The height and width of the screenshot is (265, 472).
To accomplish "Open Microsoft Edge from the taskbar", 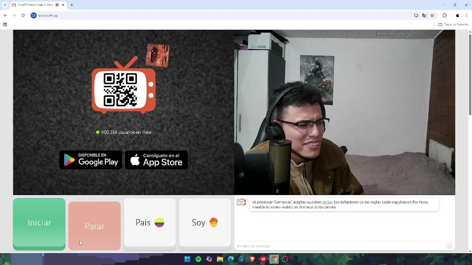I will coord(231,259).
